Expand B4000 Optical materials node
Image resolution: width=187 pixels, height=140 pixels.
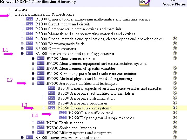point(22,39)
